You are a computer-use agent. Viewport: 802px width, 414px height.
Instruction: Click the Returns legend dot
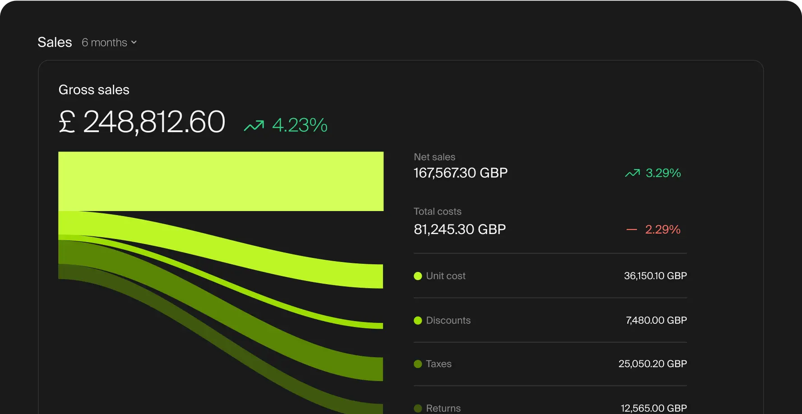click(418, 408)
